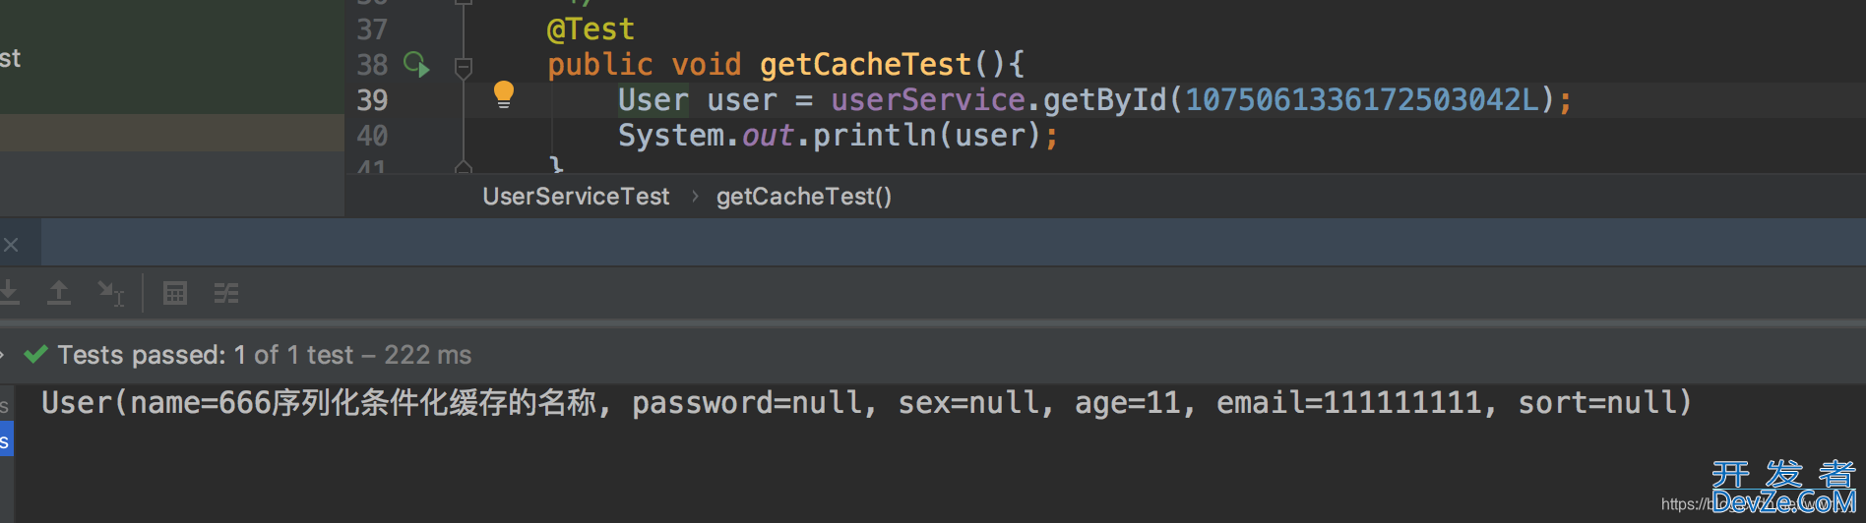Viewport: 1866px width, 523px height.
Task: Click the test progress bar under the toolbar
Action: (x=933, y=322)
